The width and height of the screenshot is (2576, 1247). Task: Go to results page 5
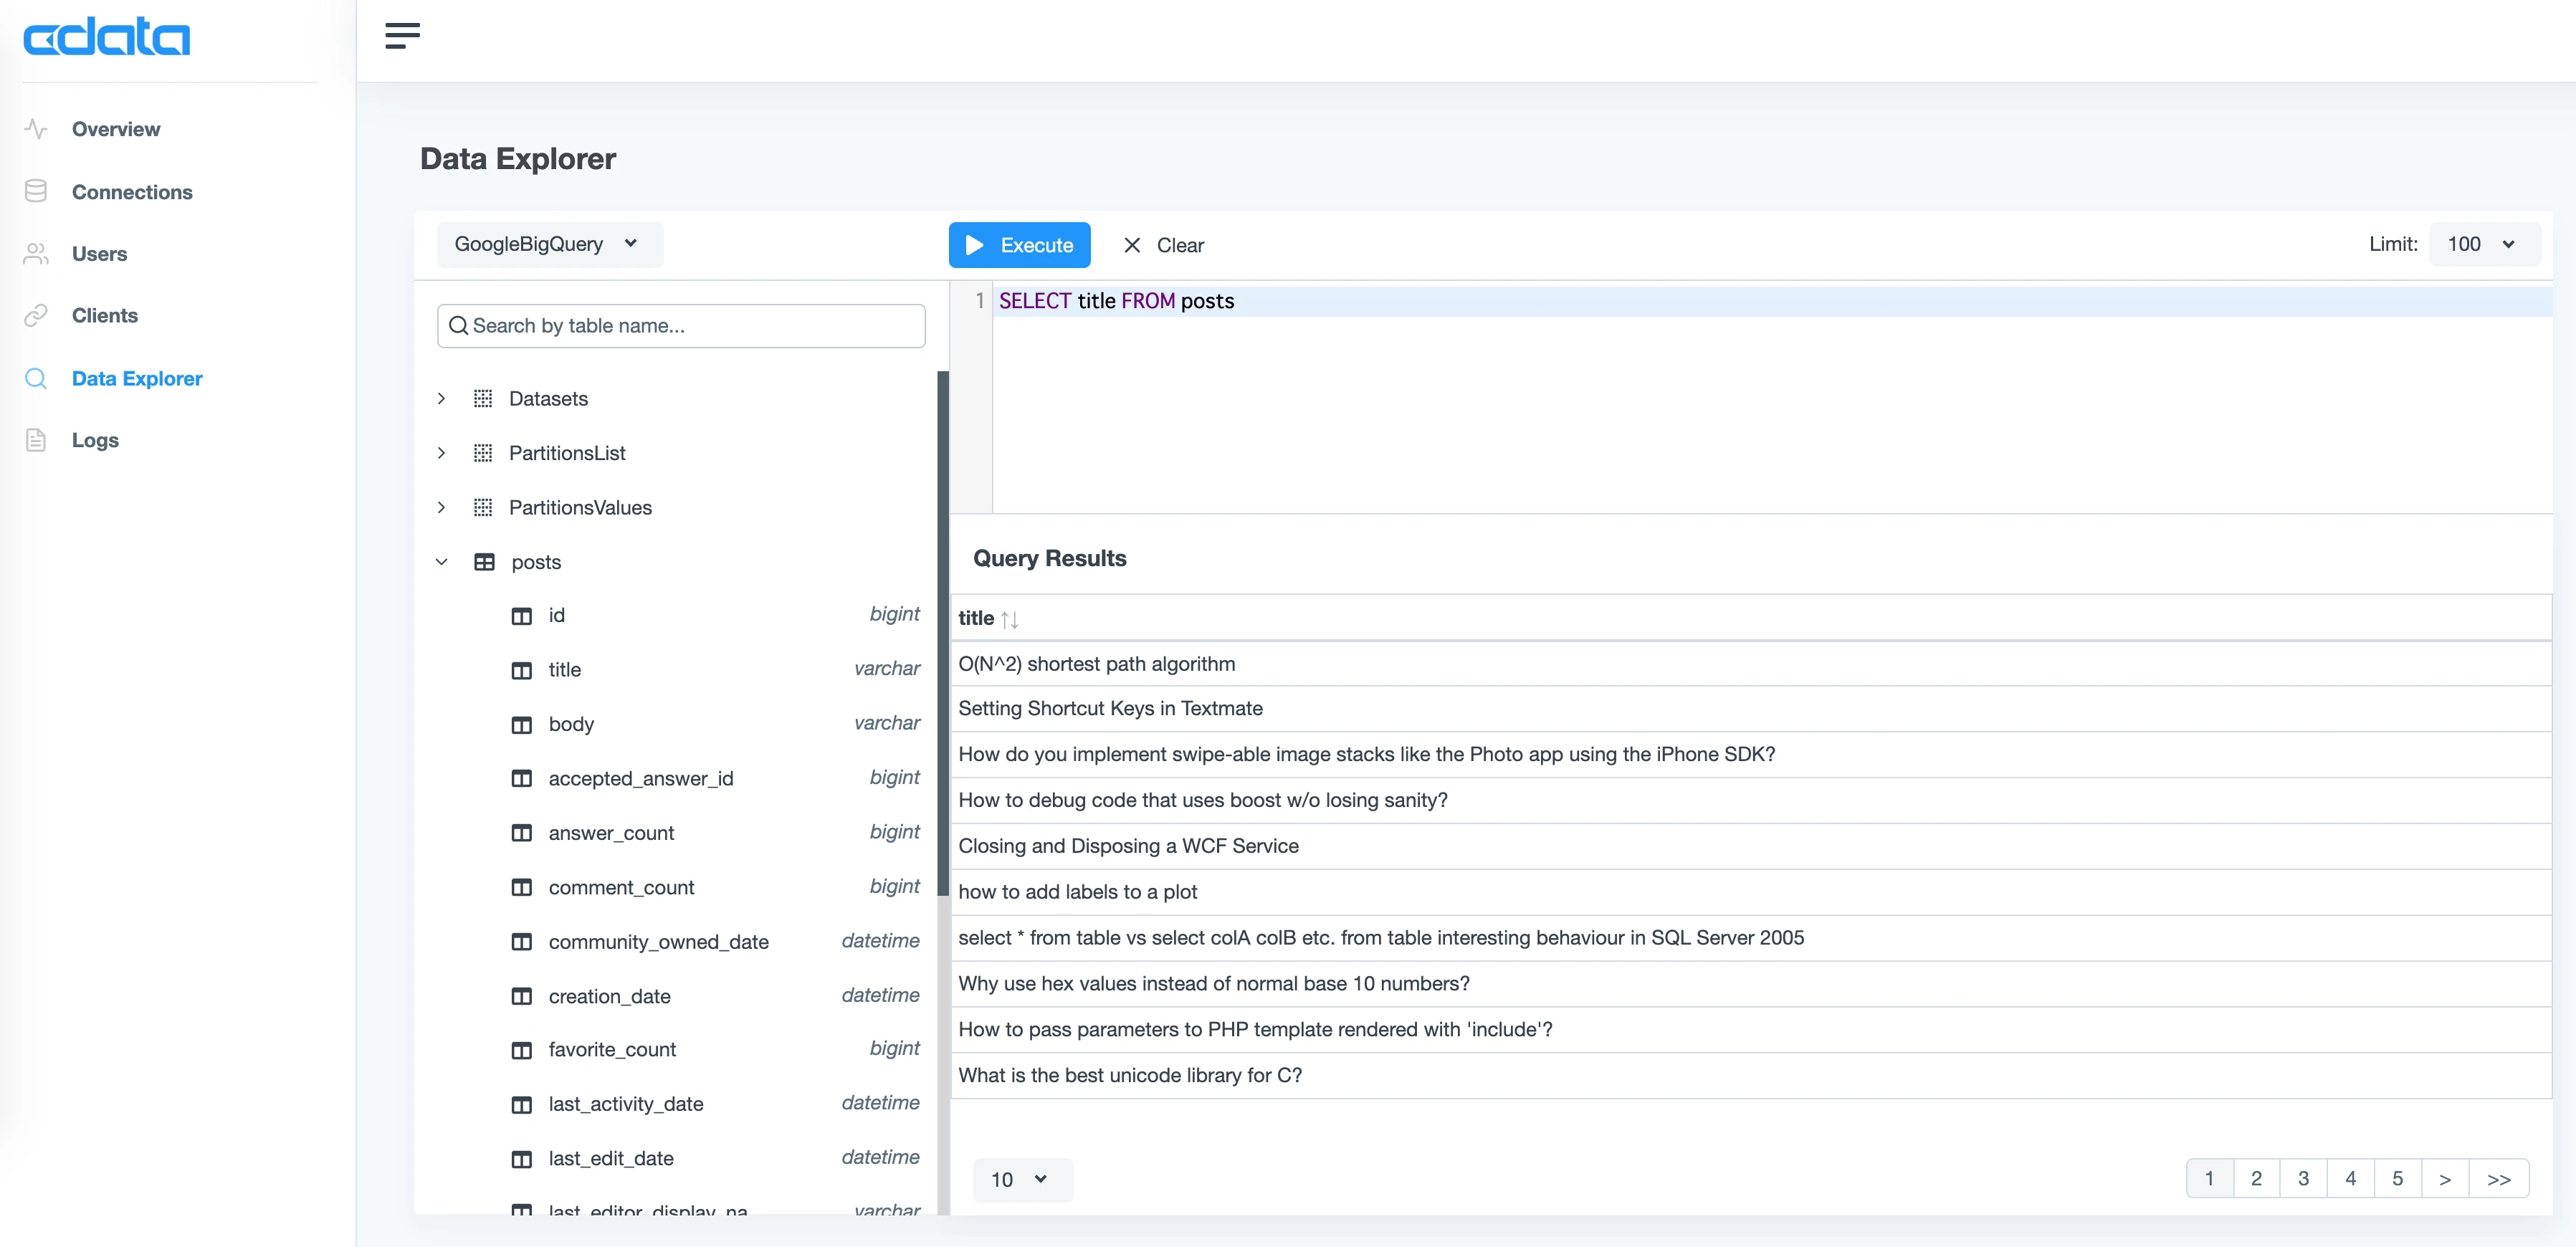tap(2397, 1179)
